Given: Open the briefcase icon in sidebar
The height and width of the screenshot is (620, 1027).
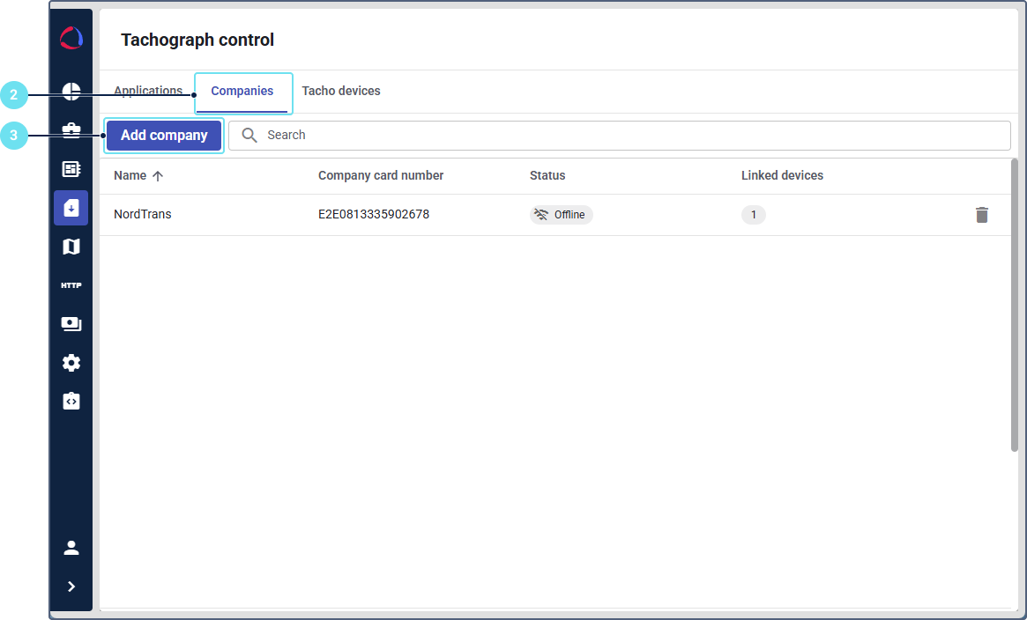Looking at the screenshot, I should [x=71, y=131].
